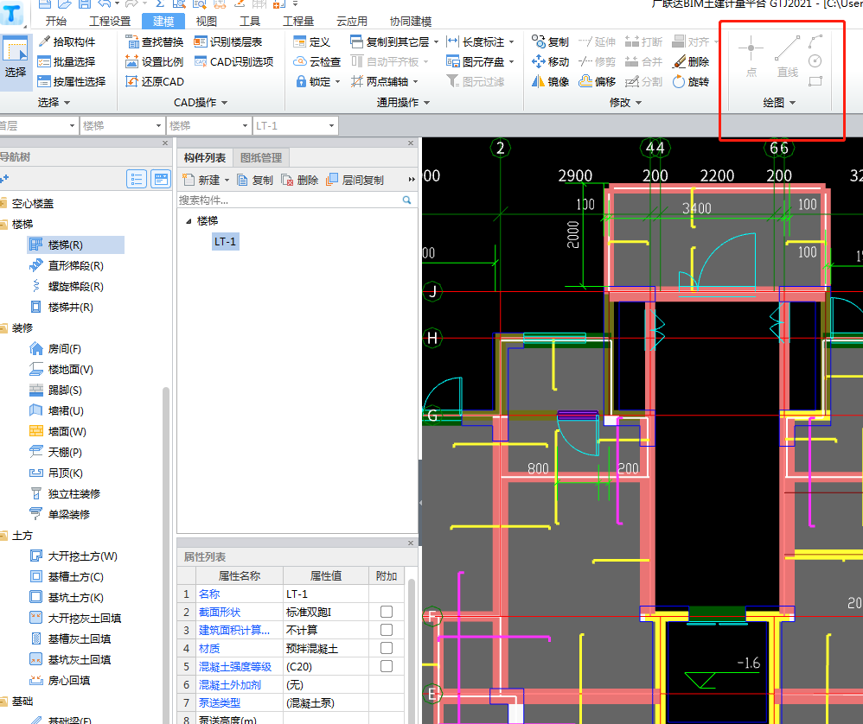This screenshot has height=724, width=863.
Task: Collapse the 楼梯 node in component list
Action: [189, 221]
